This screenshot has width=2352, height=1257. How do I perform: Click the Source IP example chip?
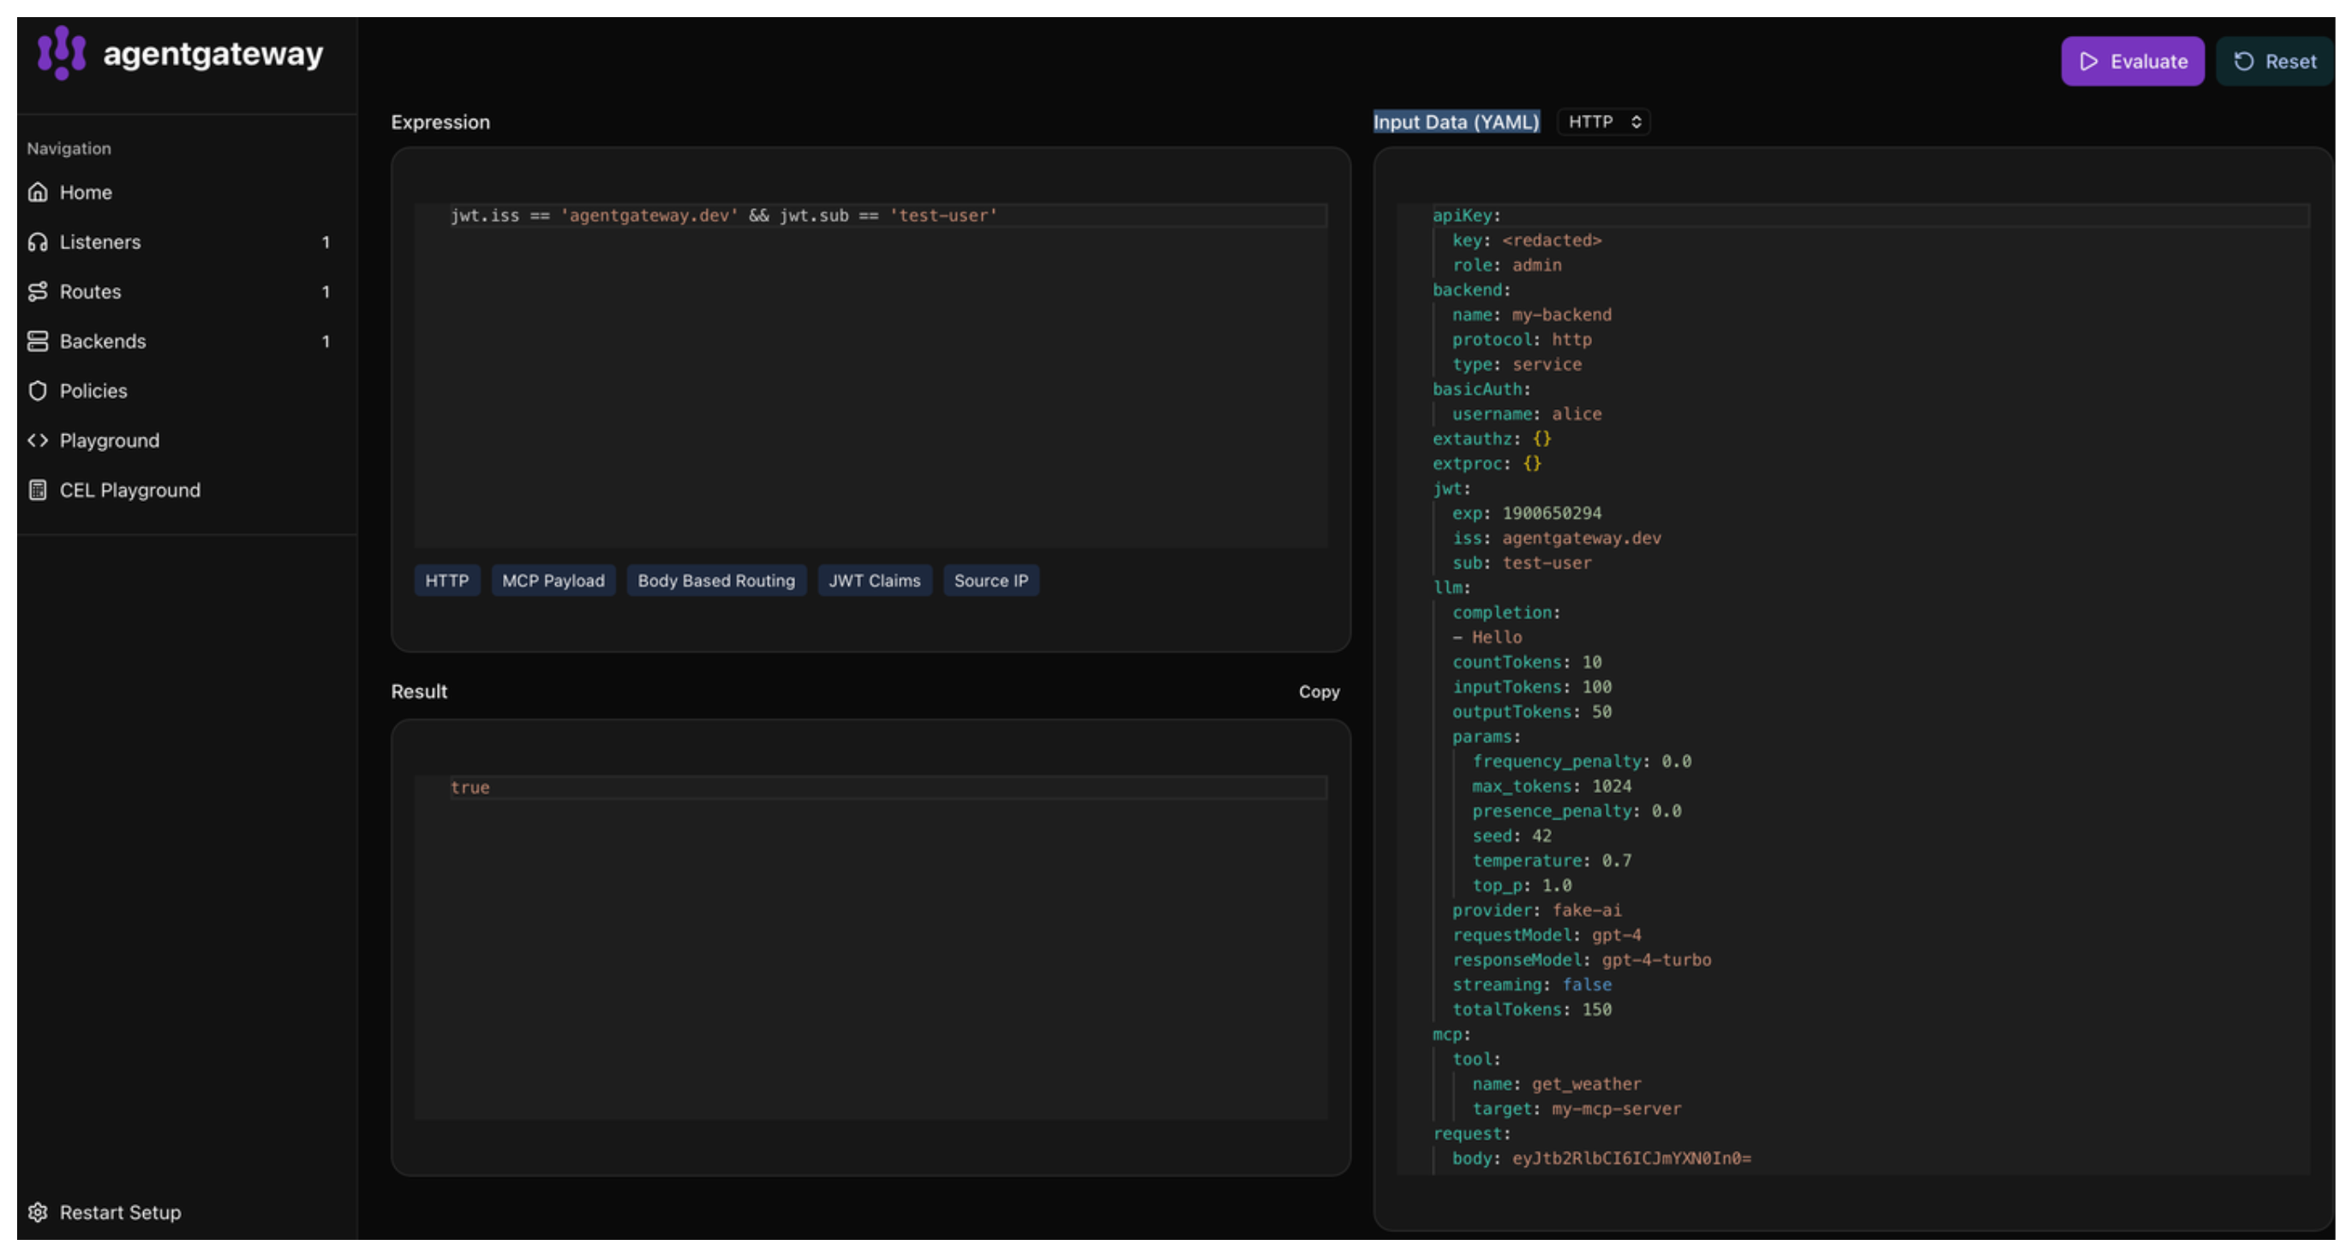(x=990, y=581)
